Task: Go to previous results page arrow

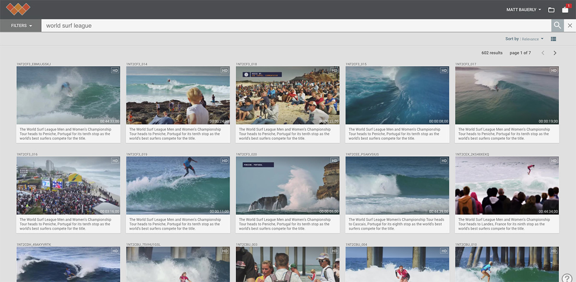Action: (x=543, y=53)
